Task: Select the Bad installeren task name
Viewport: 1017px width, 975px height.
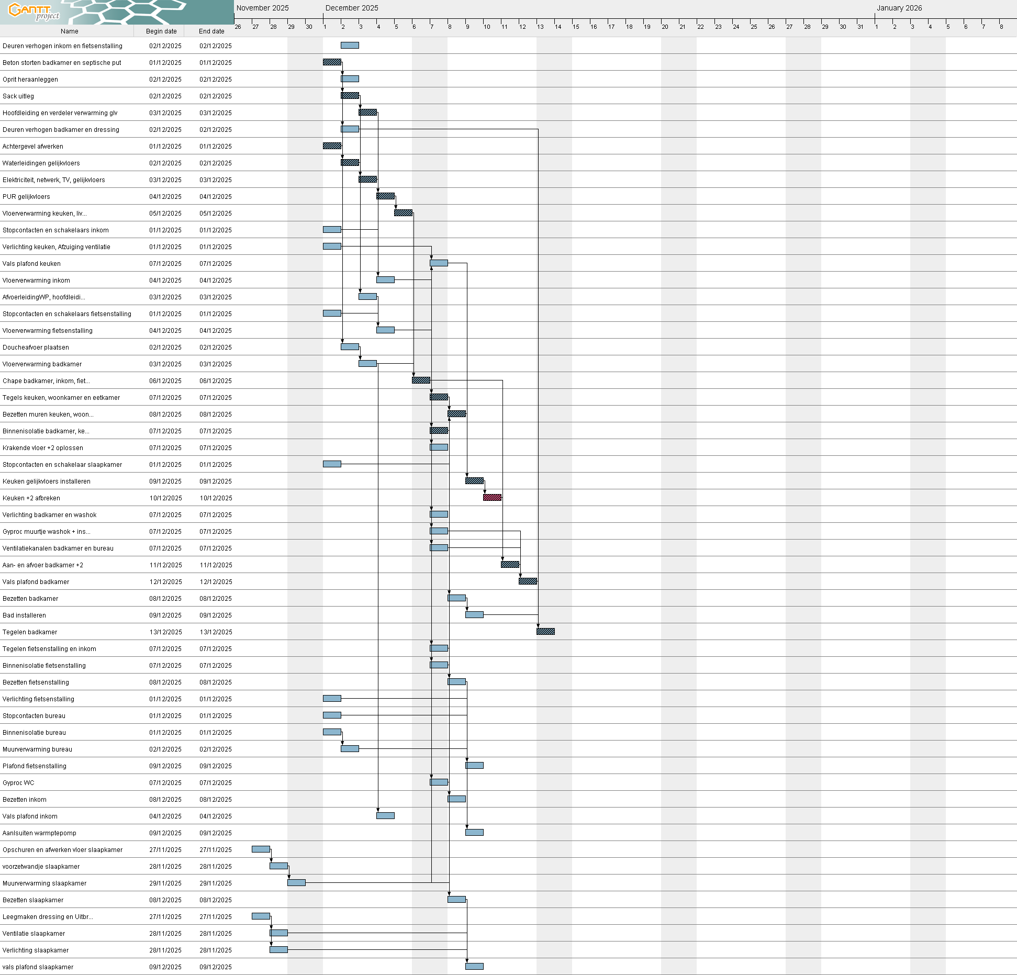Action: pos(24,615)
